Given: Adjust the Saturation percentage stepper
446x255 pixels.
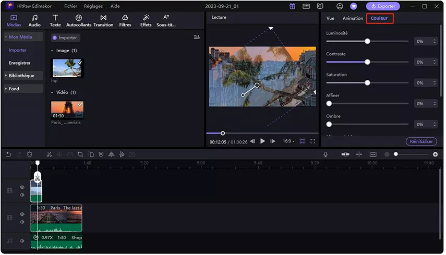Looking at the screenshot, I should tap(435, 83).
